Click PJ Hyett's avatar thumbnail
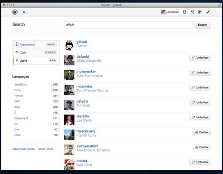223x174 pixels. 69,105
